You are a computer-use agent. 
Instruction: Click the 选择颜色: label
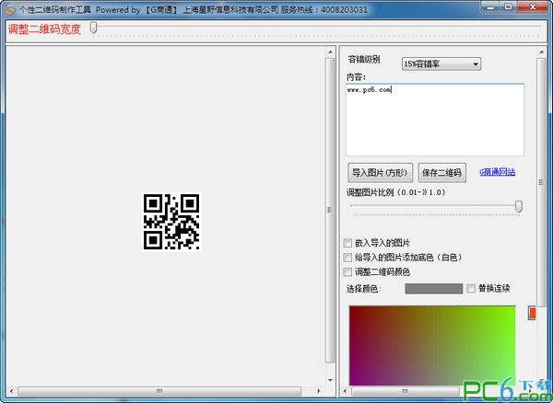(364, 289)
